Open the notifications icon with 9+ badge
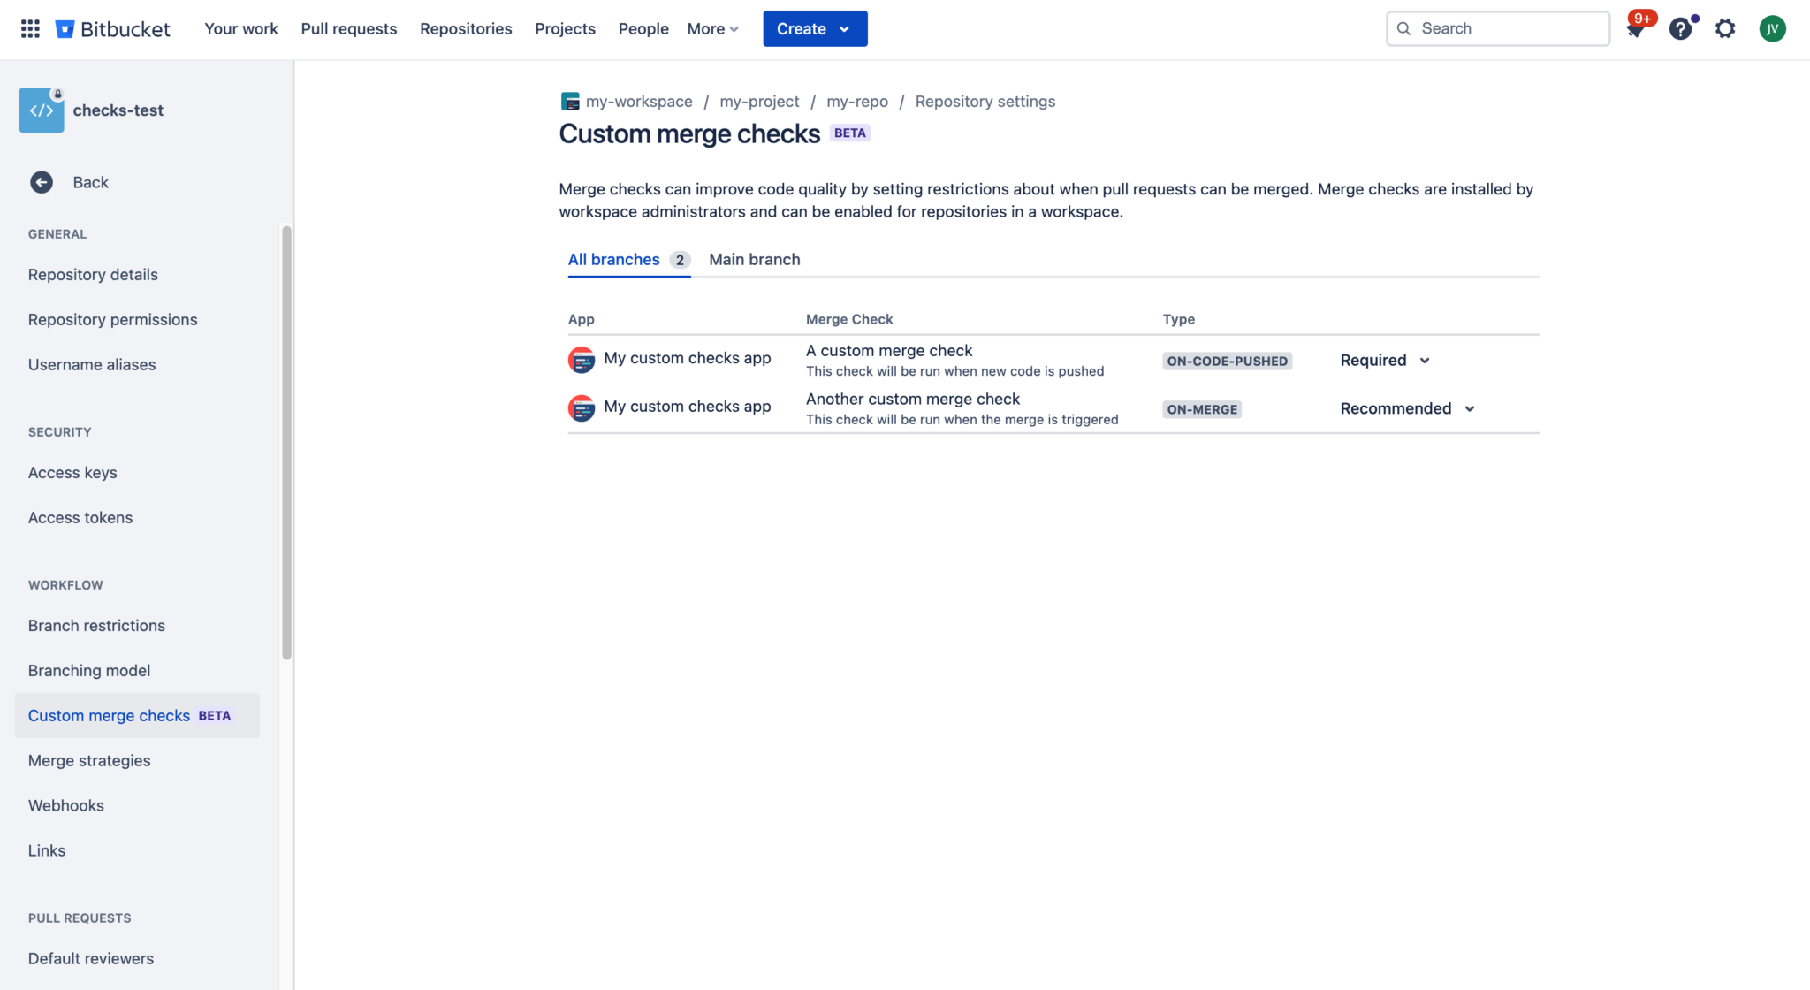The width and height of the screenshot is (1810, 990). (1635, 28)
